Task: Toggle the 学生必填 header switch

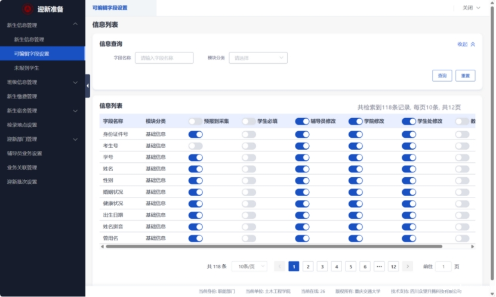Action: 248,121
